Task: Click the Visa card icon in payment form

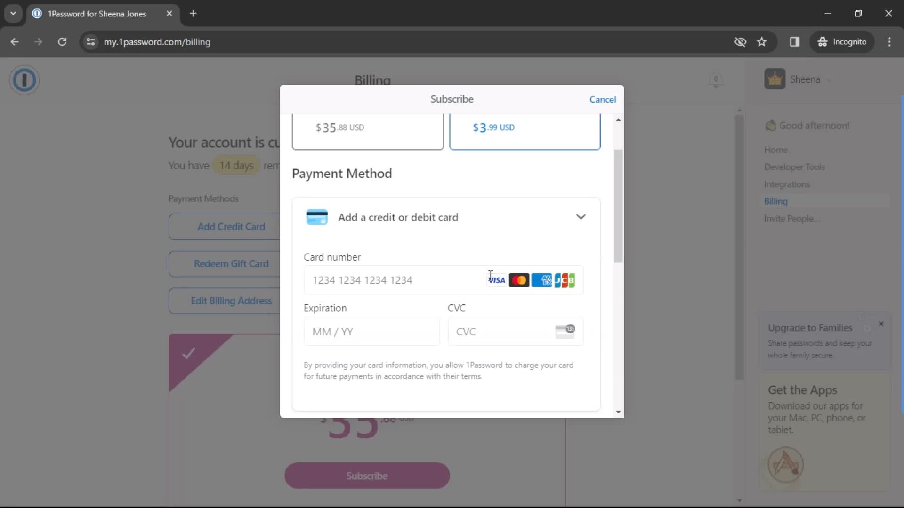Action: point(496,280)
